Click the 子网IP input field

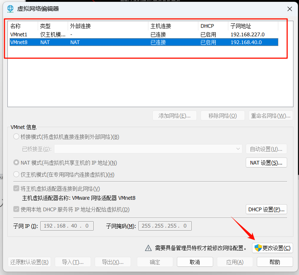point(67,226)
